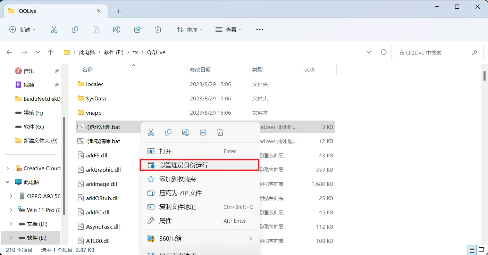
Task: Click Delete icon in context menu
Action: [220, 132]
